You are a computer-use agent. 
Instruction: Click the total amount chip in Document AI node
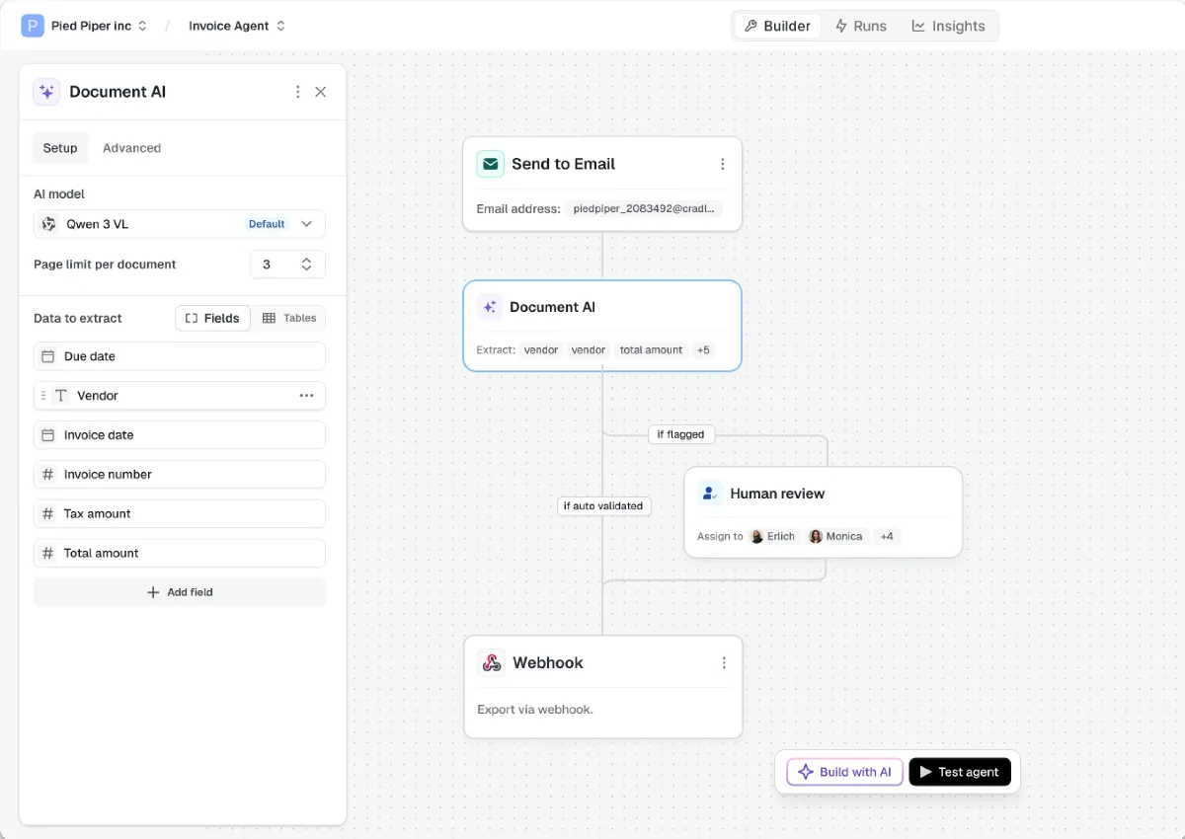(652, 350)
